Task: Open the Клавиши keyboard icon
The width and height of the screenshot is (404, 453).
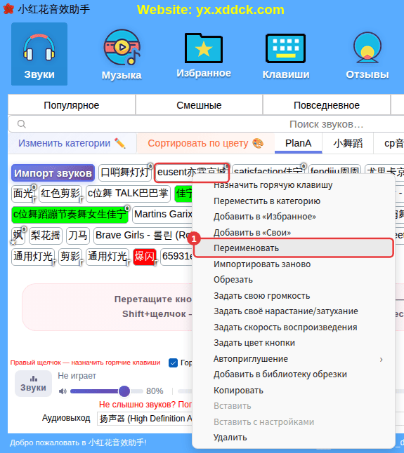Action: tap(286, 55)
